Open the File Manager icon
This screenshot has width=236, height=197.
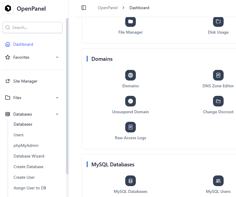tap(130, 22)
